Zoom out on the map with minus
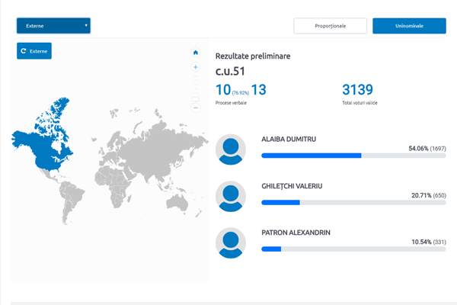Viewport: 457px width, 305px height. (196, 108)
